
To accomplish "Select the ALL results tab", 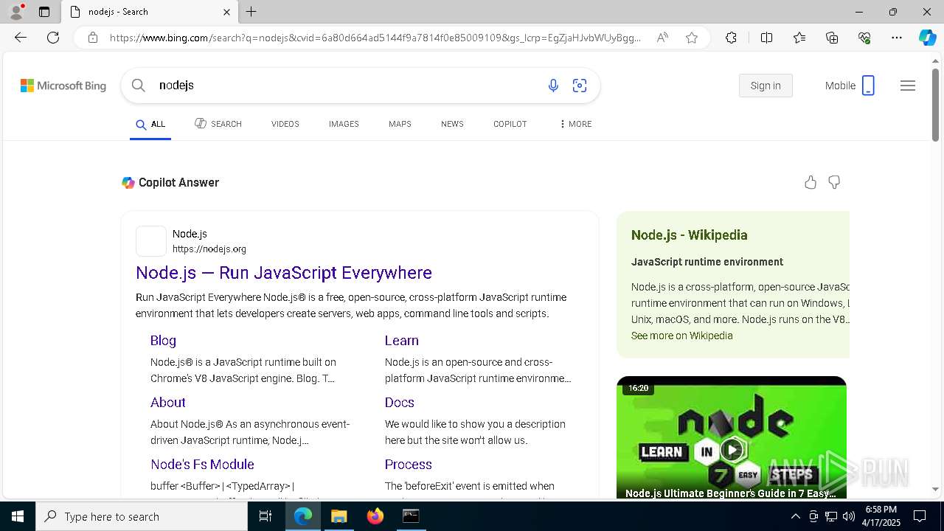I will click(x=150, y=124).
